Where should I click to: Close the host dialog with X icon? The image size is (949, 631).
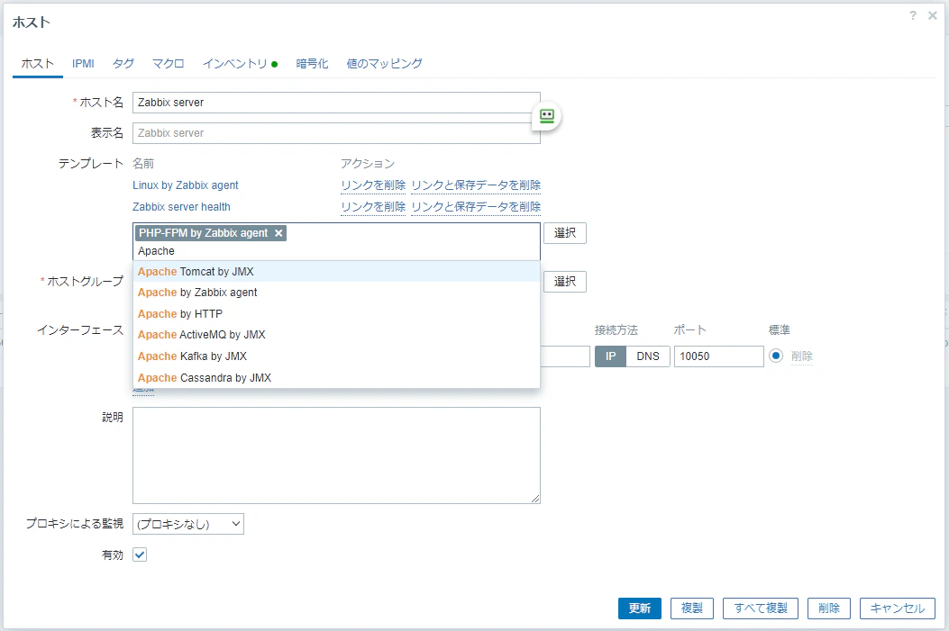click(933, 15)
